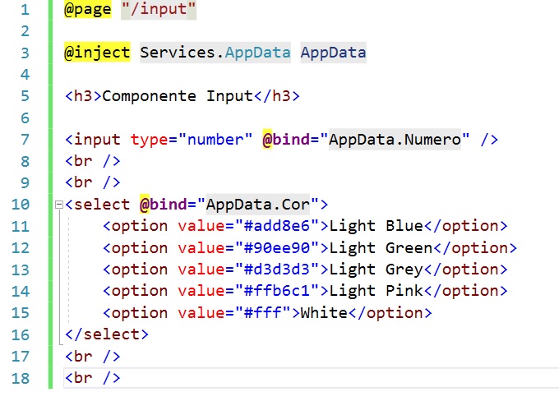Image resolution: width=559 pixels, height=401 pixels.
Task: Collapse the select block outline toggle
Action: 58,205
